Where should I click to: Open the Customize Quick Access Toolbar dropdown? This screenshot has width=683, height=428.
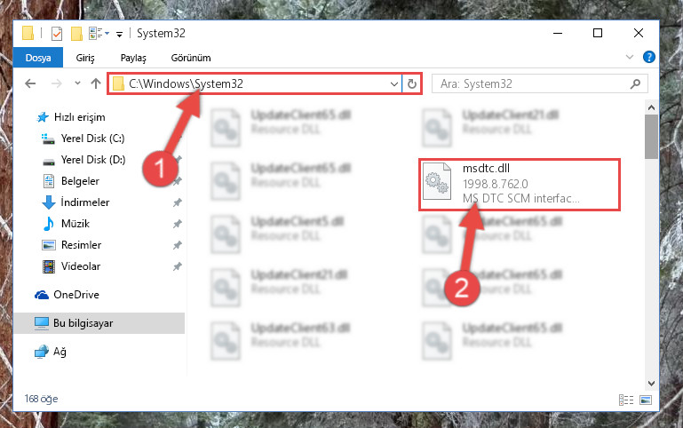(x=119, y=34)
